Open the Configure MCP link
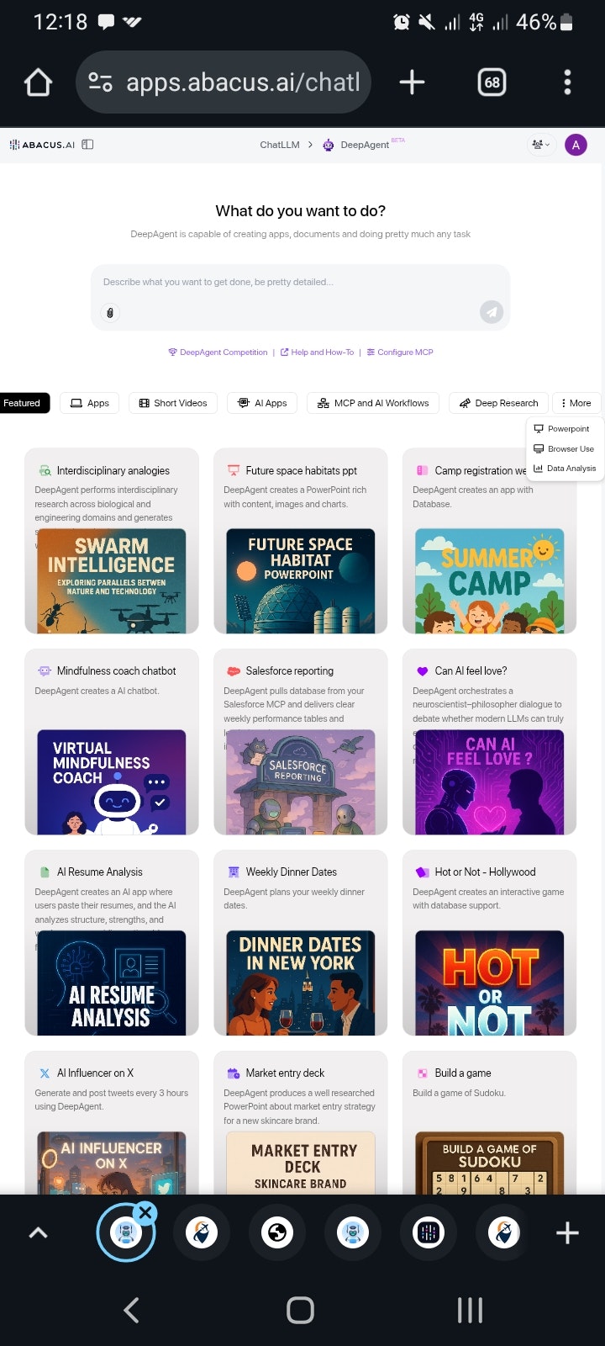 click(x=400, y=352)
